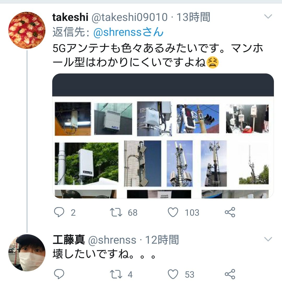Open the options chevron on takeshi's tweet
Screen dimensions: 282x286
(x=268, y=16)
